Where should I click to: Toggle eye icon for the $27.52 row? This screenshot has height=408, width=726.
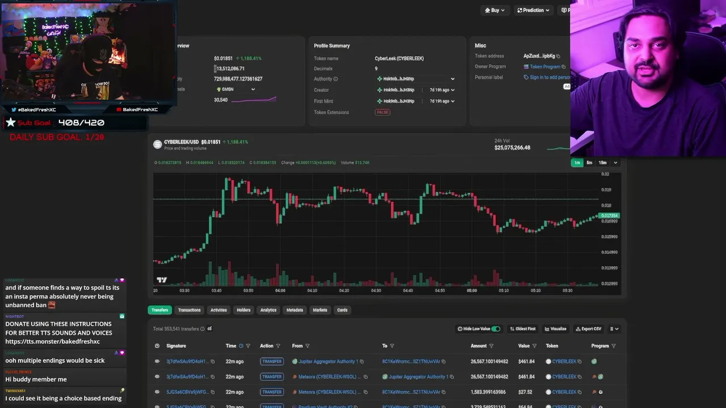coord(157,392)
